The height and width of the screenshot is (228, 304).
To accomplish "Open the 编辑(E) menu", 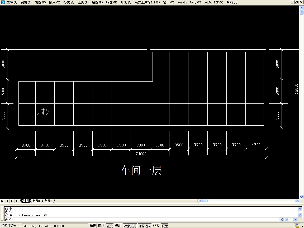I will coord(26,2).
